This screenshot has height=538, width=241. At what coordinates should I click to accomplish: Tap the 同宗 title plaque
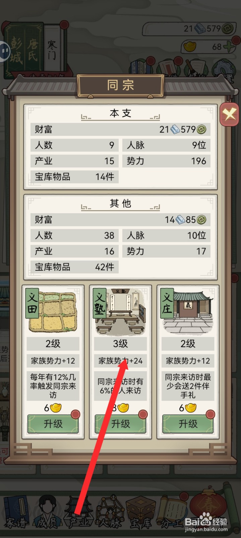tap(121, 85)
